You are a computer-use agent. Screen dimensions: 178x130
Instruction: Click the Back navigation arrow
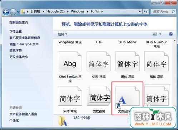(x=6, y=12)
